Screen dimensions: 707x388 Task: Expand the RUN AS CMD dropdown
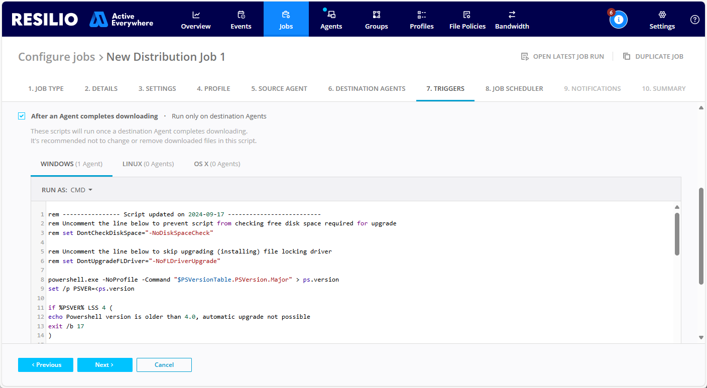[81, 190]
